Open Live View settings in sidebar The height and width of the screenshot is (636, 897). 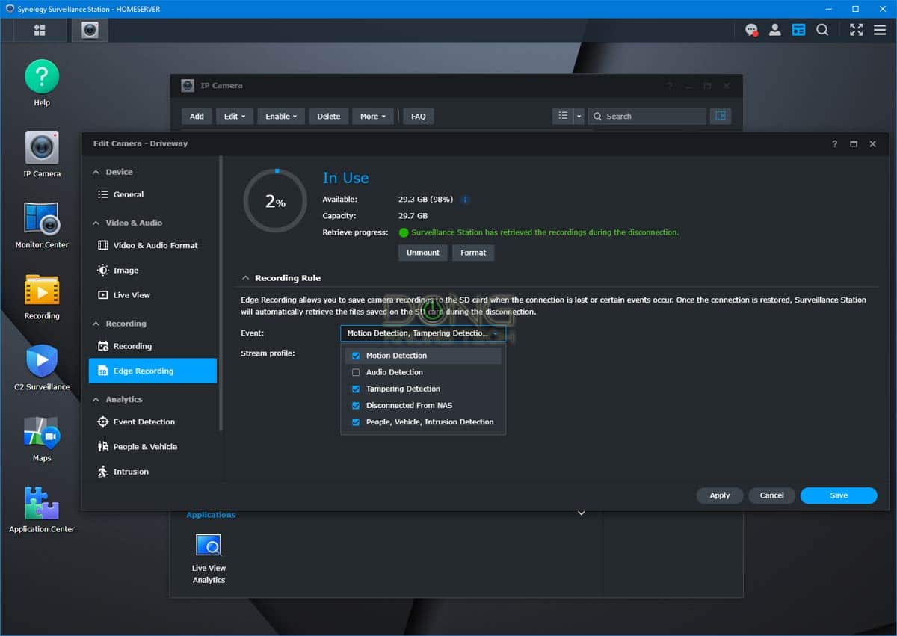click(152, 295)
